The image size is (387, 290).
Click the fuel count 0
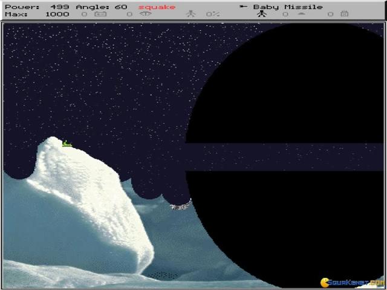point(331,14)
